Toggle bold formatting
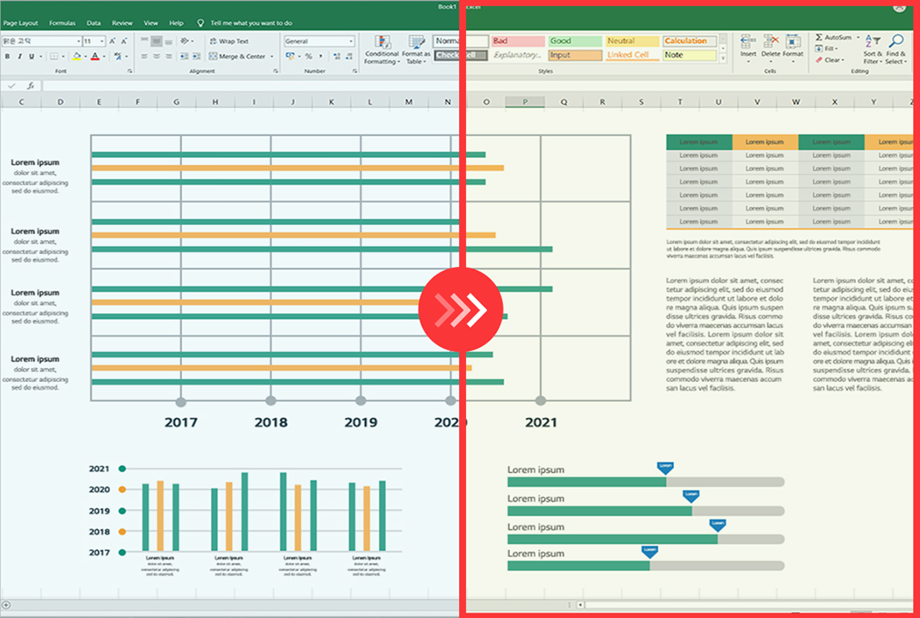This screenshot has width=920, height=618. tap(7, 57)
